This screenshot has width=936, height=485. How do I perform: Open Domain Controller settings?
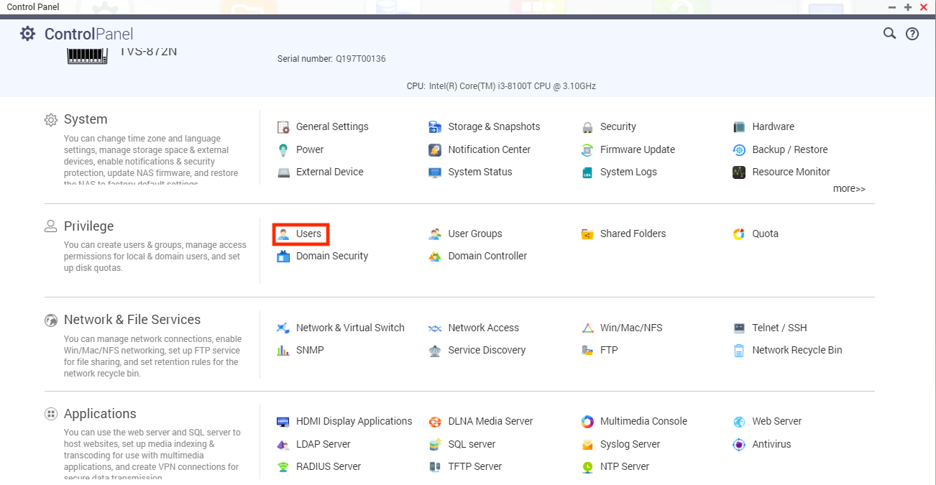[487, 257]
